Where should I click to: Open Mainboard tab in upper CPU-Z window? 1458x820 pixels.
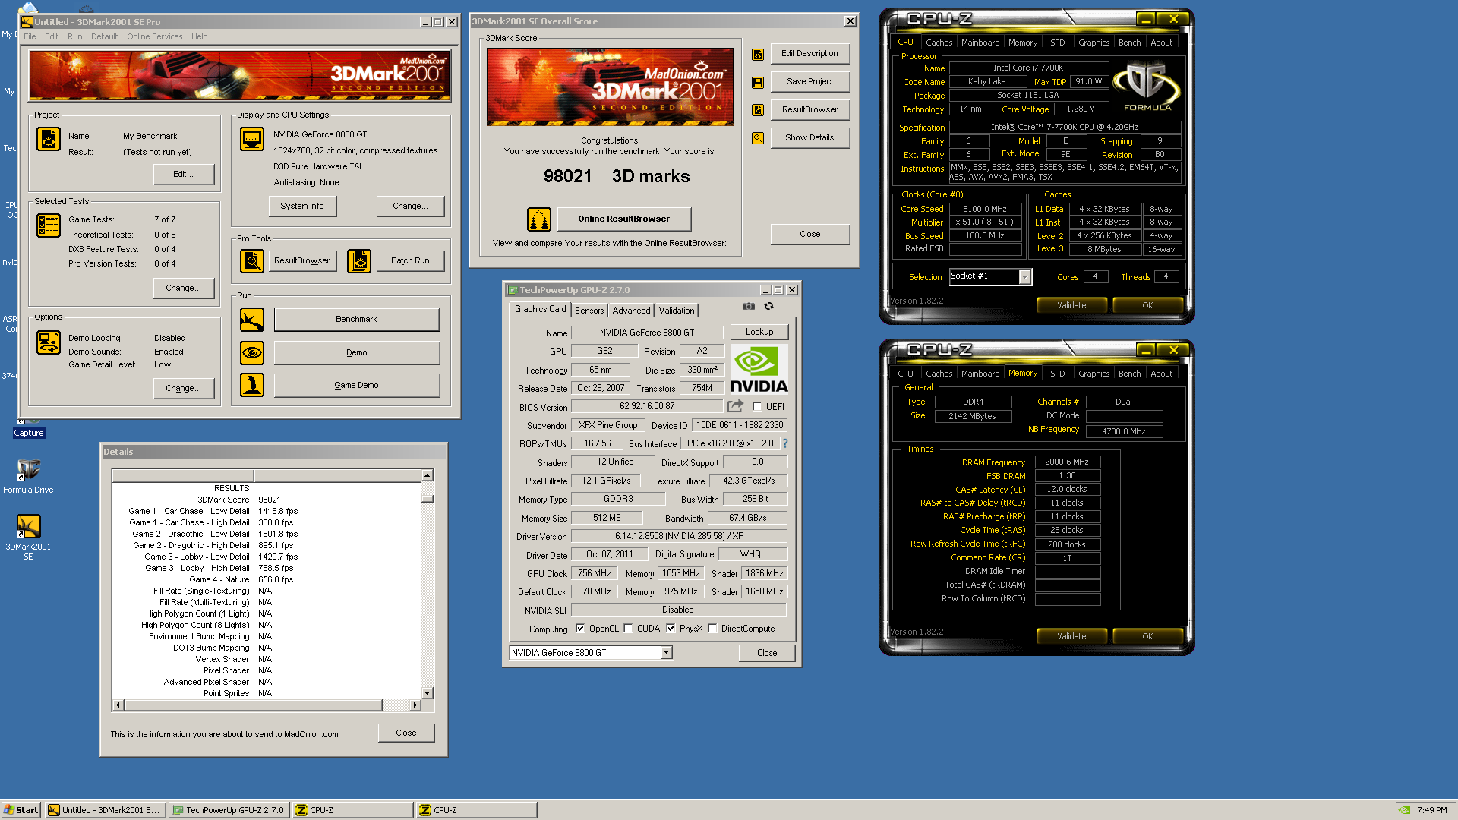click(x=980, y=43)
